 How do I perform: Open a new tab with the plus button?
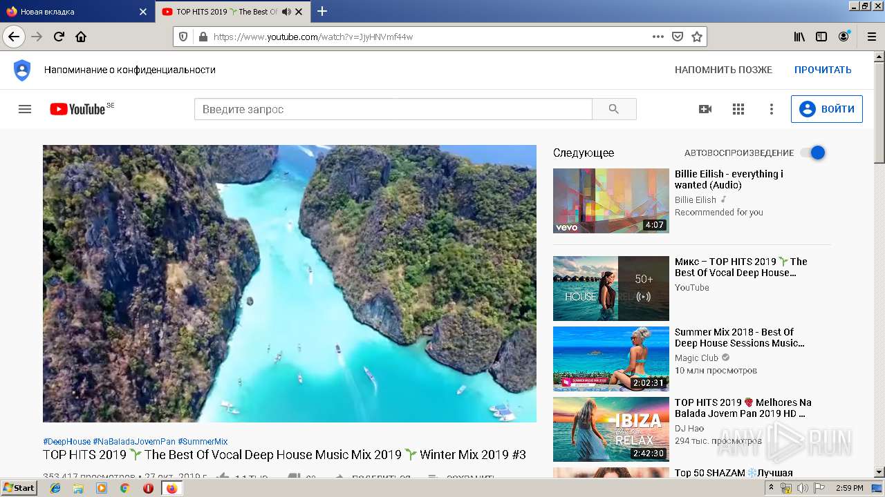(x=322, y=11)
